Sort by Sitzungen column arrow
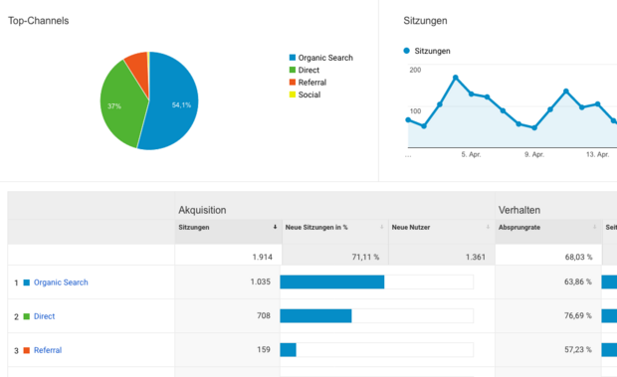The image size is (617, 377). click(275, 227)
